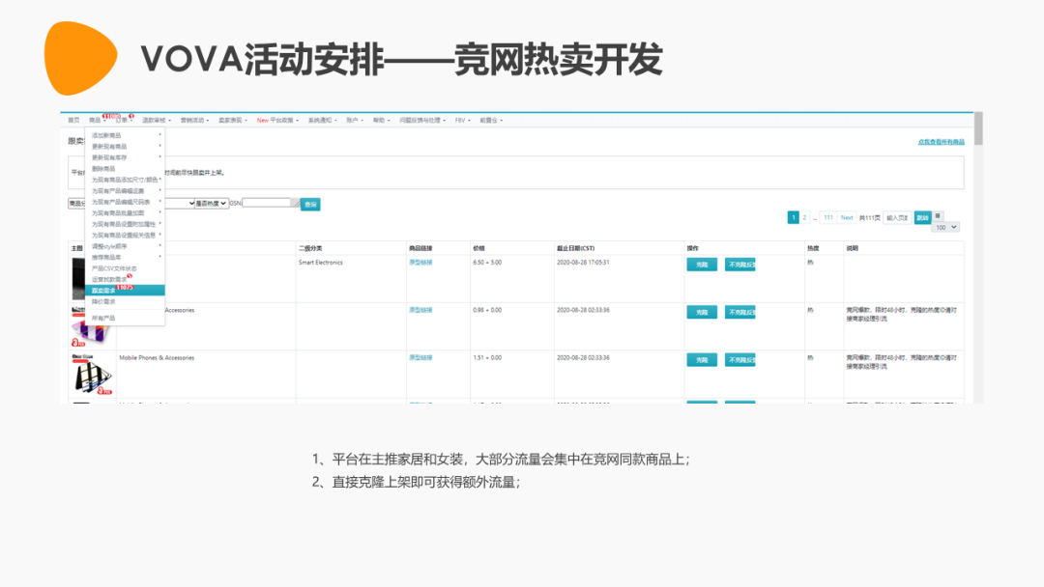1044x587 pixels.
Task: Jump to page 111 in pagination
Action: [x=828, y=217]
